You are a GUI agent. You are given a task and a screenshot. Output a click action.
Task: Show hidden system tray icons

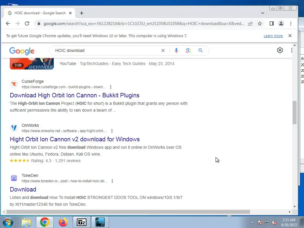point(252,222)
